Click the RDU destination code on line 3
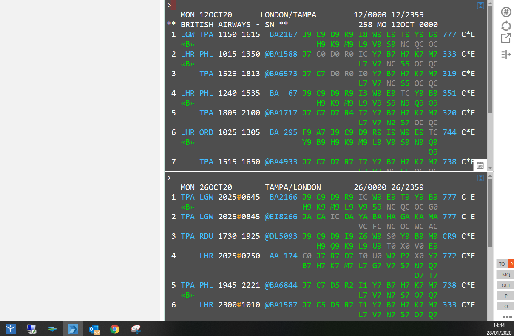Viewport: 514px width, 336px height. [x=206, y=236]
